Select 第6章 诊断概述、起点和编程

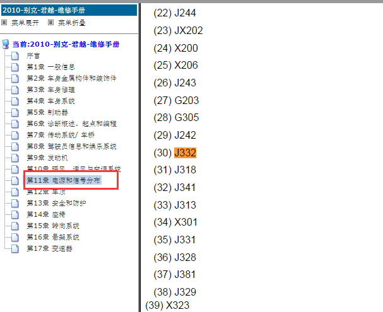(x=71, y=124)
